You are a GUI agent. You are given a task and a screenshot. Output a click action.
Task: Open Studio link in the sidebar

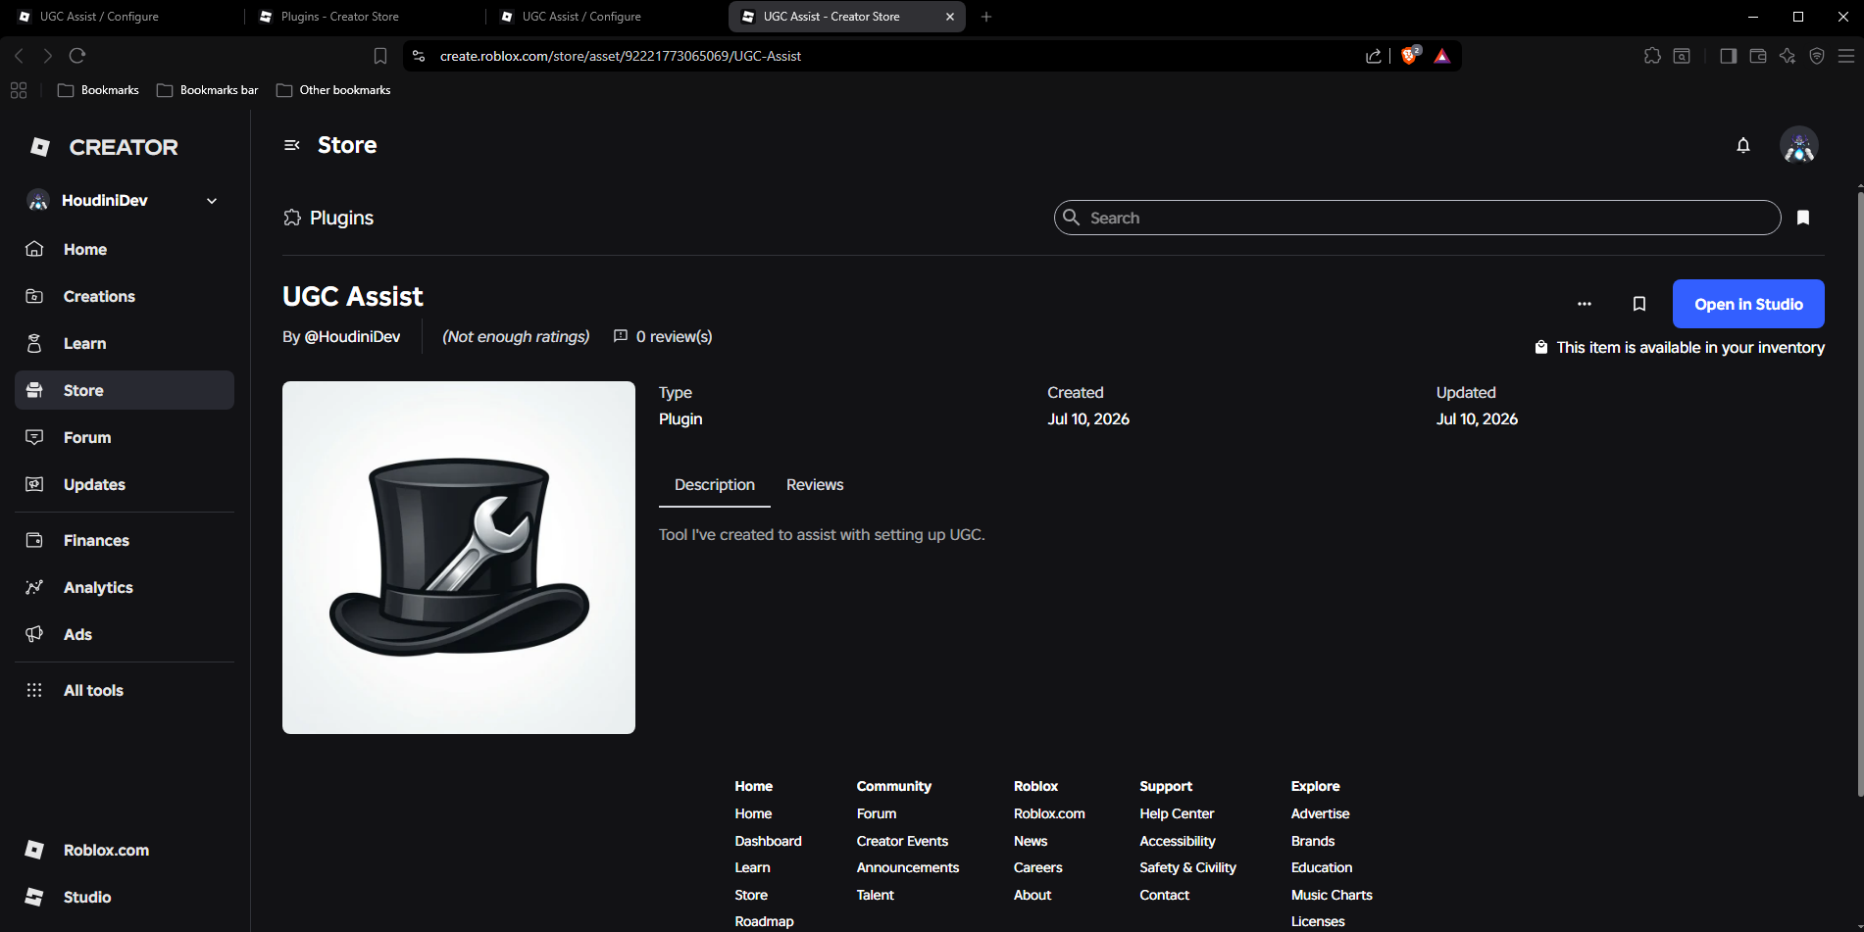[x=125, y=897]
